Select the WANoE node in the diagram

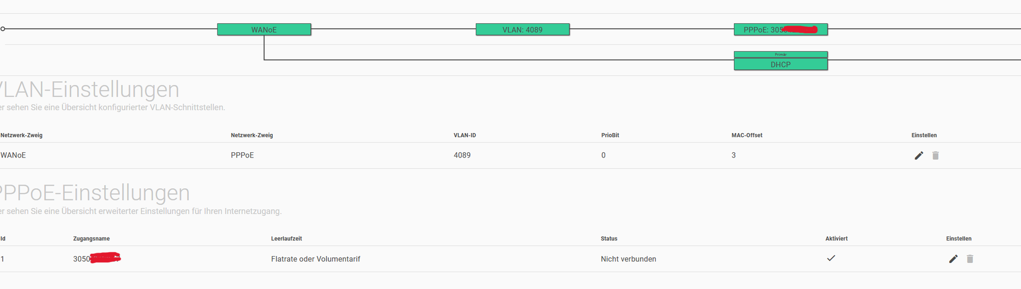click(x=264, y=30)
